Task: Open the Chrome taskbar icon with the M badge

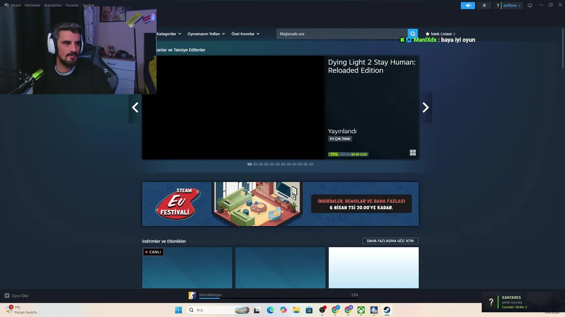Action: coord(348,310)
